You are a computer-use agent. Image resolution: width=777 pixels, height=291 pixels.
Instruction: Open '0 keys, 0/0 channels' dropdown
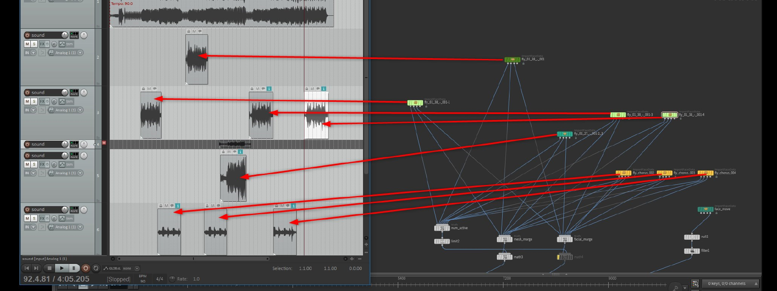[x=730, y=284]
